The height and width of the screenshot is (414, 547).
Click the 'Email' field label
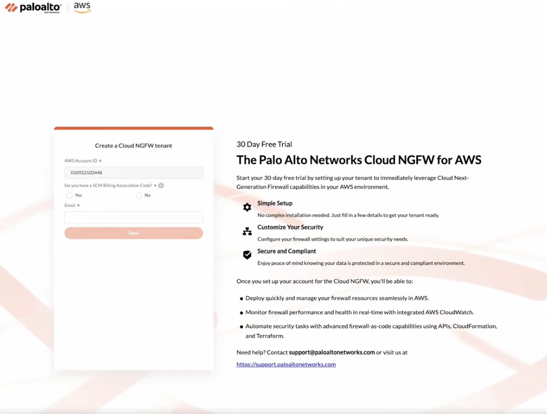[x=70, y=205]
